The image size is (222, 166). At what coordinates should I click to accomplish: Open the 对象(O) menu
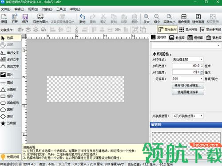coord(47,9)
